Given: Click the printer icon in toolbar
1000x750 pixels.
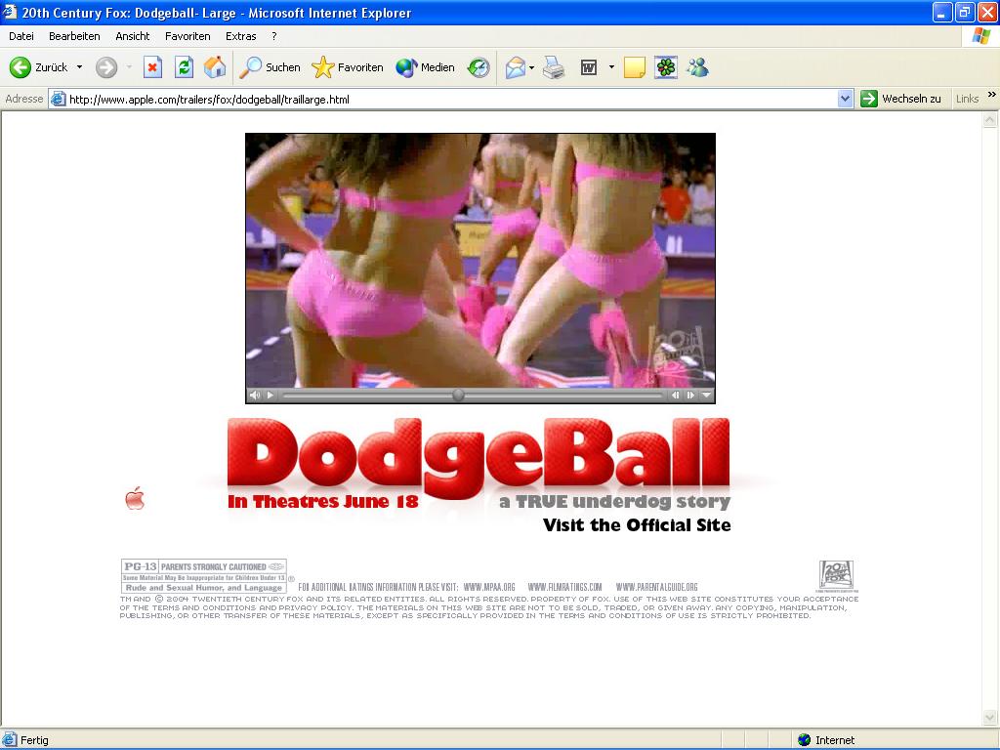Looking at the screenshot, I should (554, 67).
